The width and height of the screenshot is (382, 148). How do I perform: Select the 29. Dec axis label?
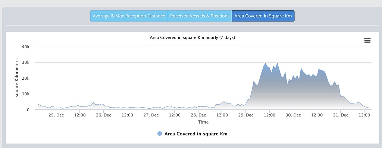click(x=246, y=115)
